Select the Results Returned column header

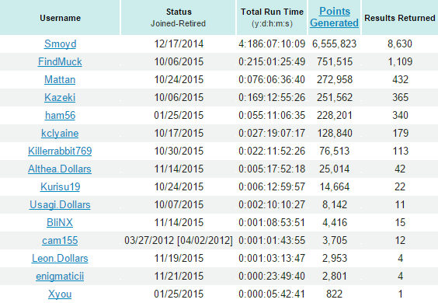pos(400,18)
